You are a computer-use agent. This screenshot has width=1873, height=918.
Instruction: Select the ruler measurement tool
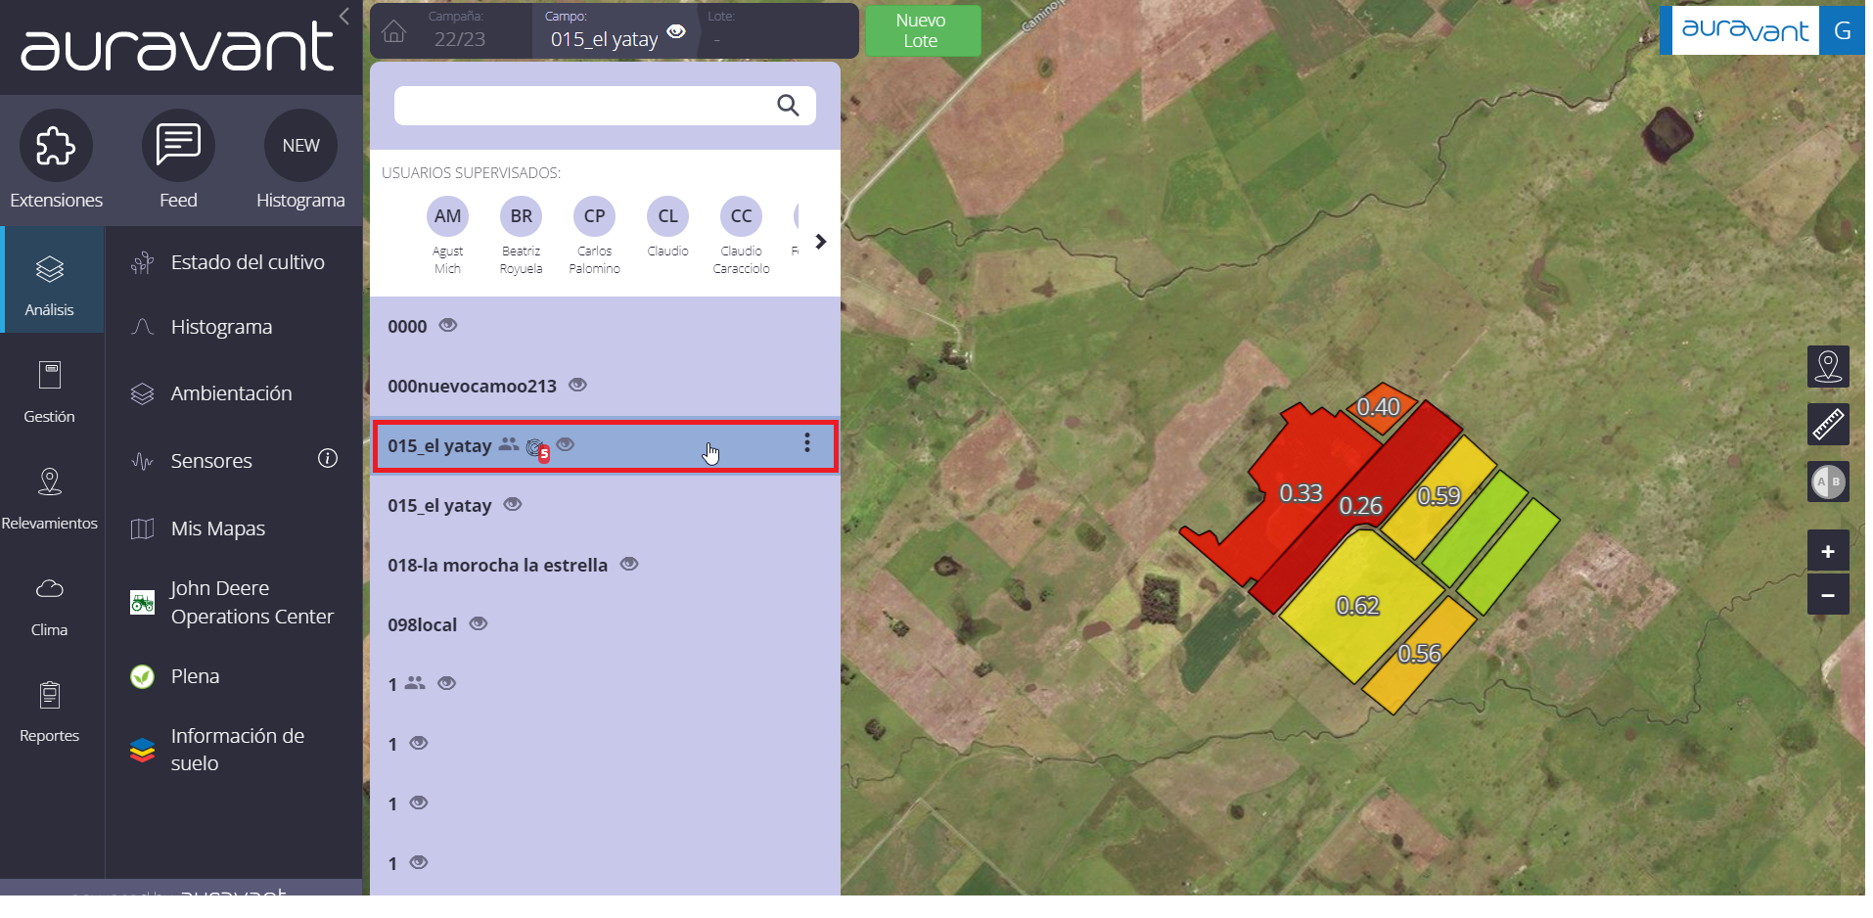pyautogui.click(x=1828, y=425)
